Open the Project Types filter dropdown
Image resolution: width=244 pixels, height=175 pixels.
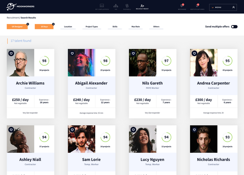(x=92, y=27)
